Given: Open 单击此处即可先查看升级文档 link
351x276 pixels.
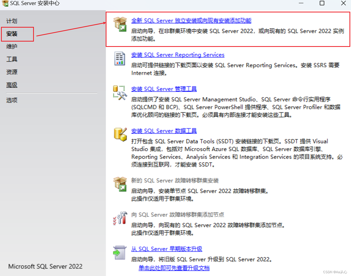Looking at the screenshot, I should point(174,268).
